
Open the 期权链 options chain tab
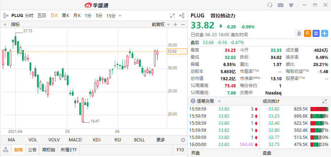coord(49,150)
